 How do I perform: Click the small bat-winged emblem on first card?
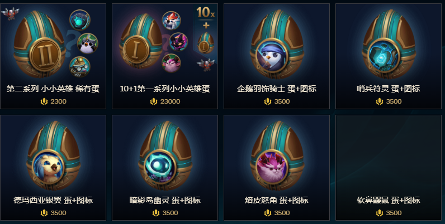(x=10, y=13)
